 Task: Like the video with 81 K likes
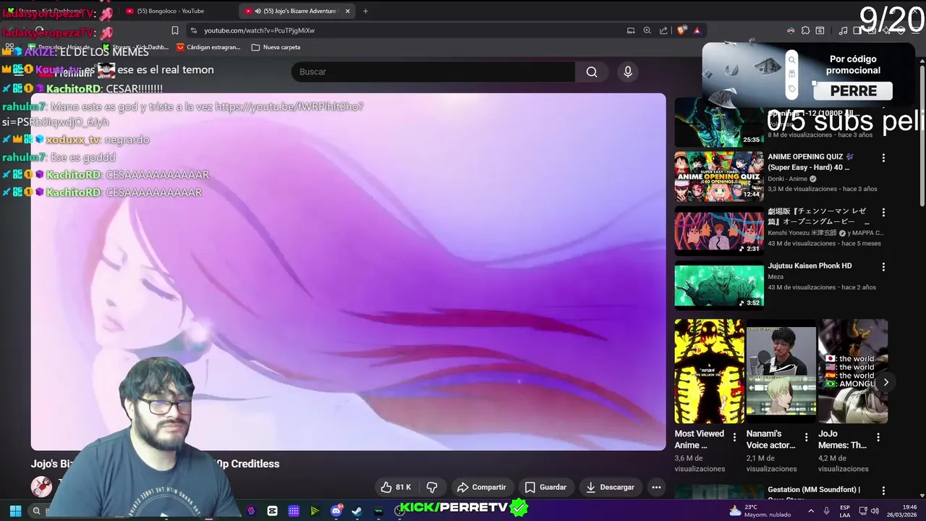396,487
